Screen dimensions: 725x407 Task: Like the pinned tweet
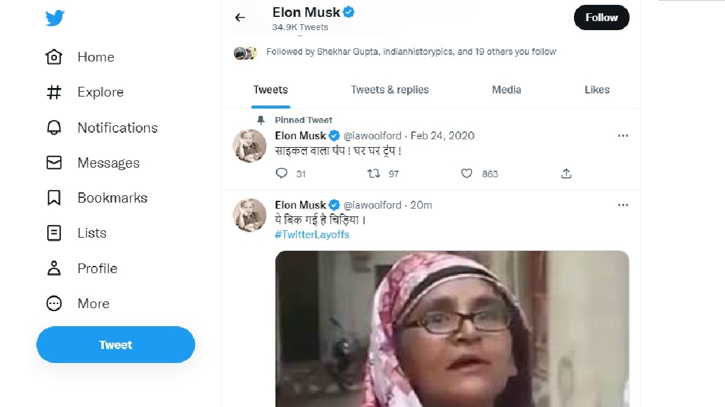[466, 174]
